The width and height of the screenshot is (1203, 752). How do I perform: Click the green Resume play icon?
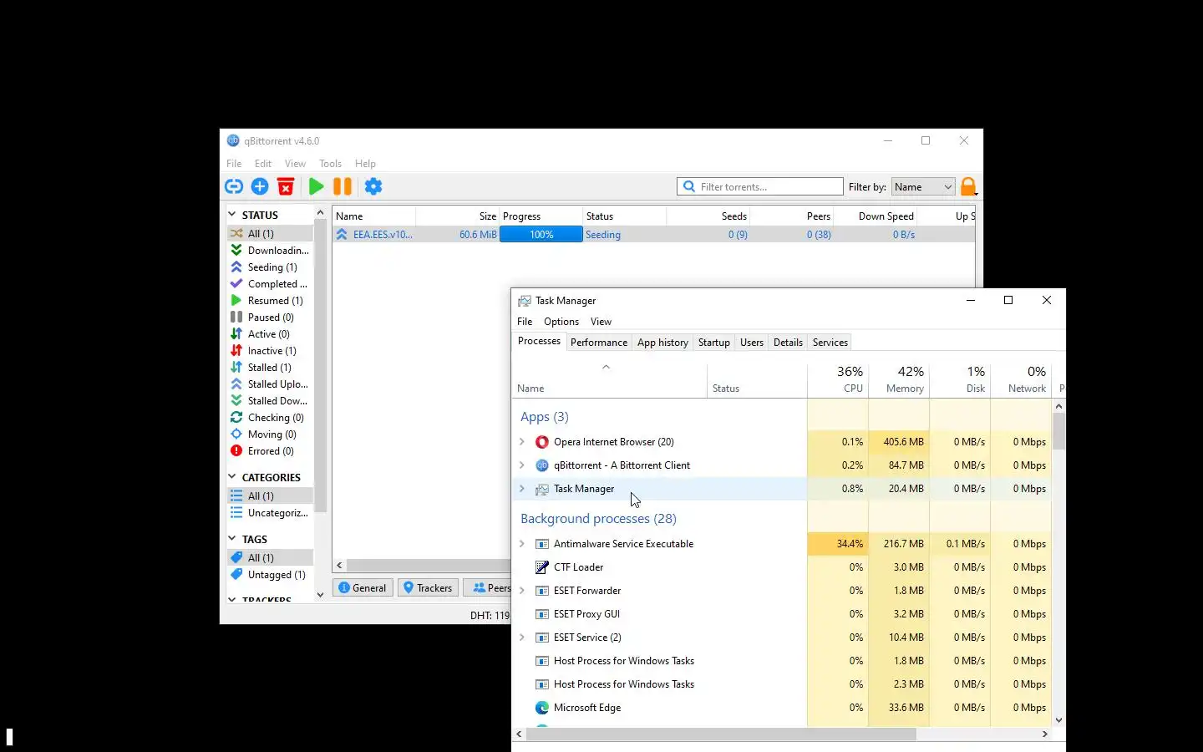click(316, 186)
